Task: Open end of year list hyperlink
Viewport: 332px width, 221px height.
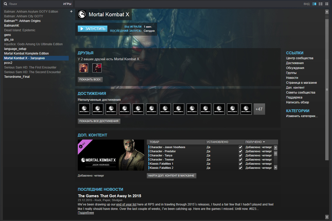Action: click(126, 204)
